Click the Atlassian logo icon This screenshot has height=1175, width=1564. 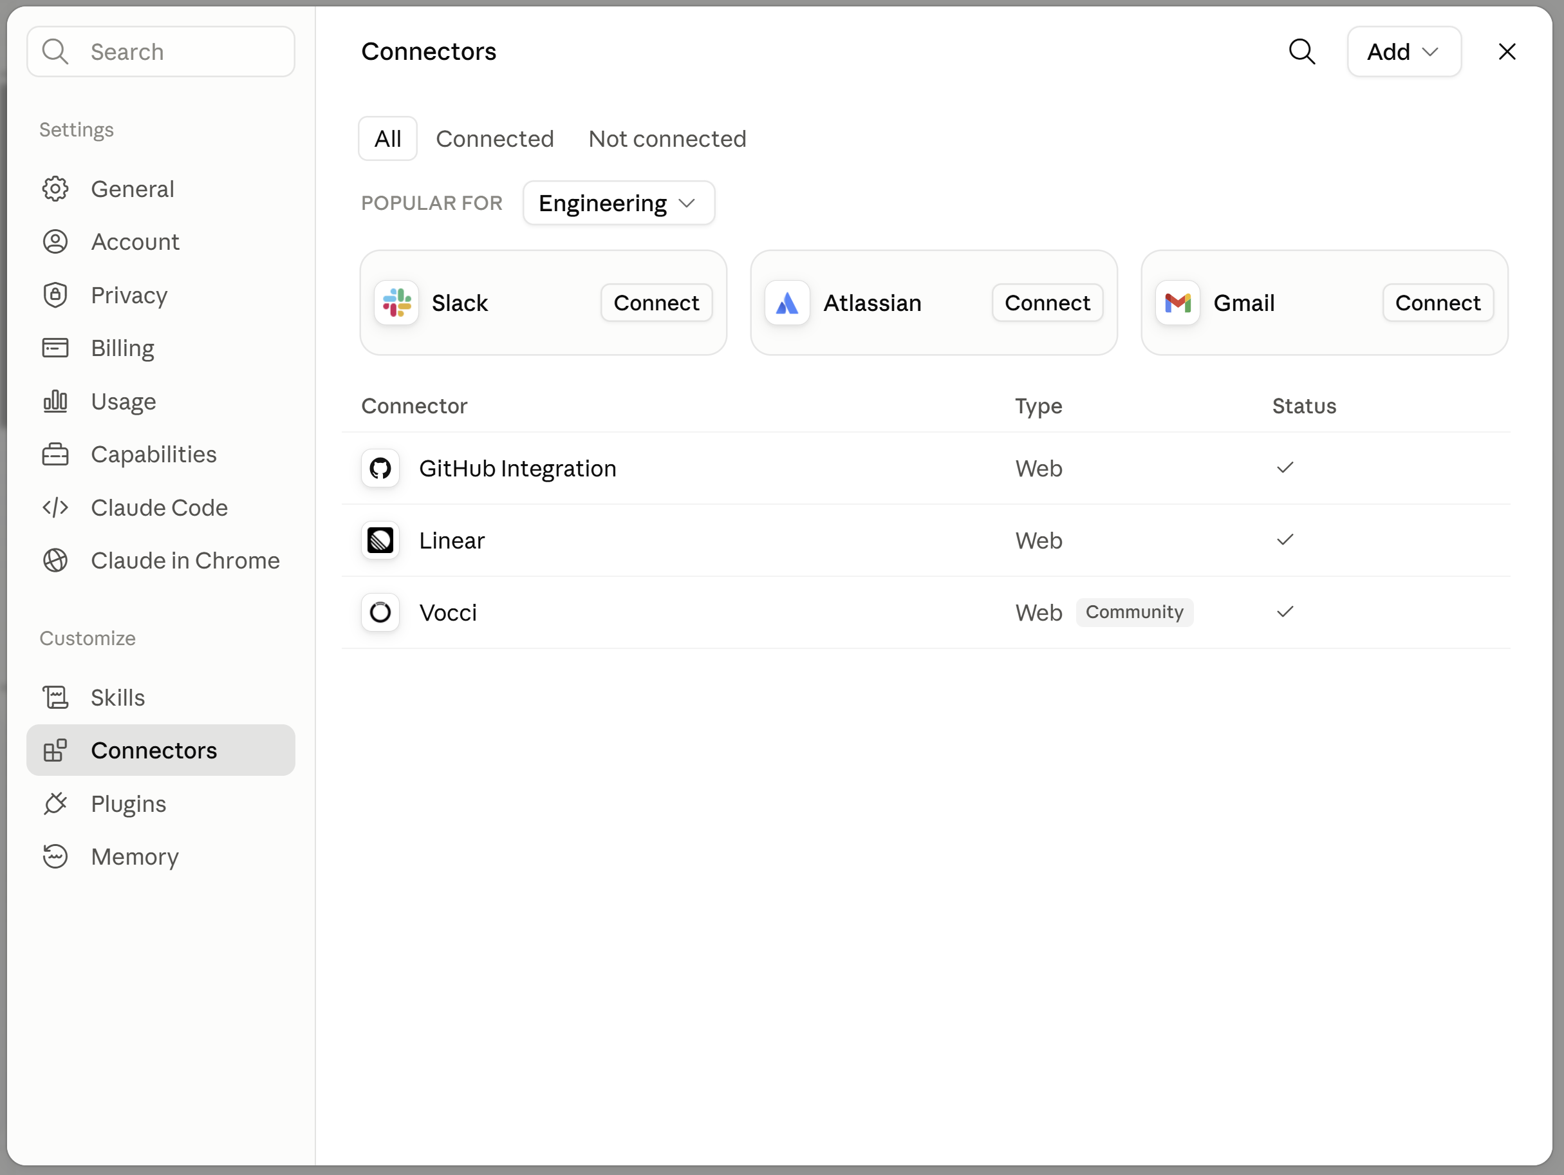787,303
